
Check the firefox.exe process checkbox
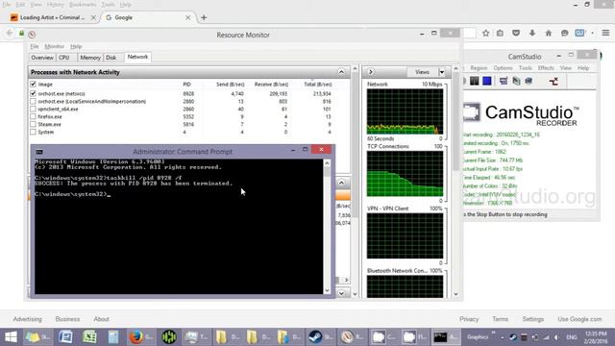click(33, 117)
